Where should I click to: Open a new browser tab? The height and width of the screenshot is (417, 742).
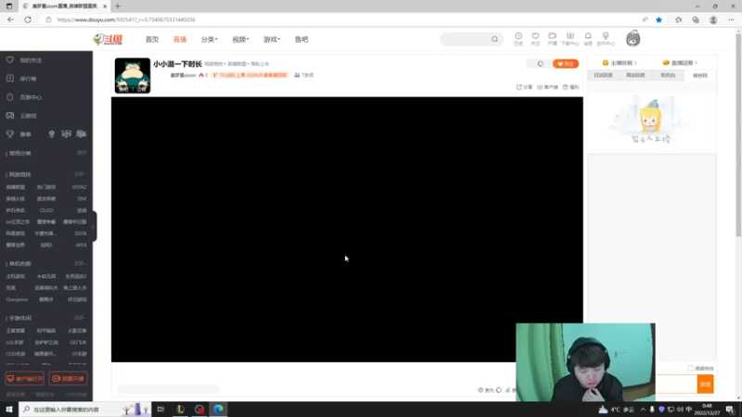pyautogui.click(x=118, y=6)
